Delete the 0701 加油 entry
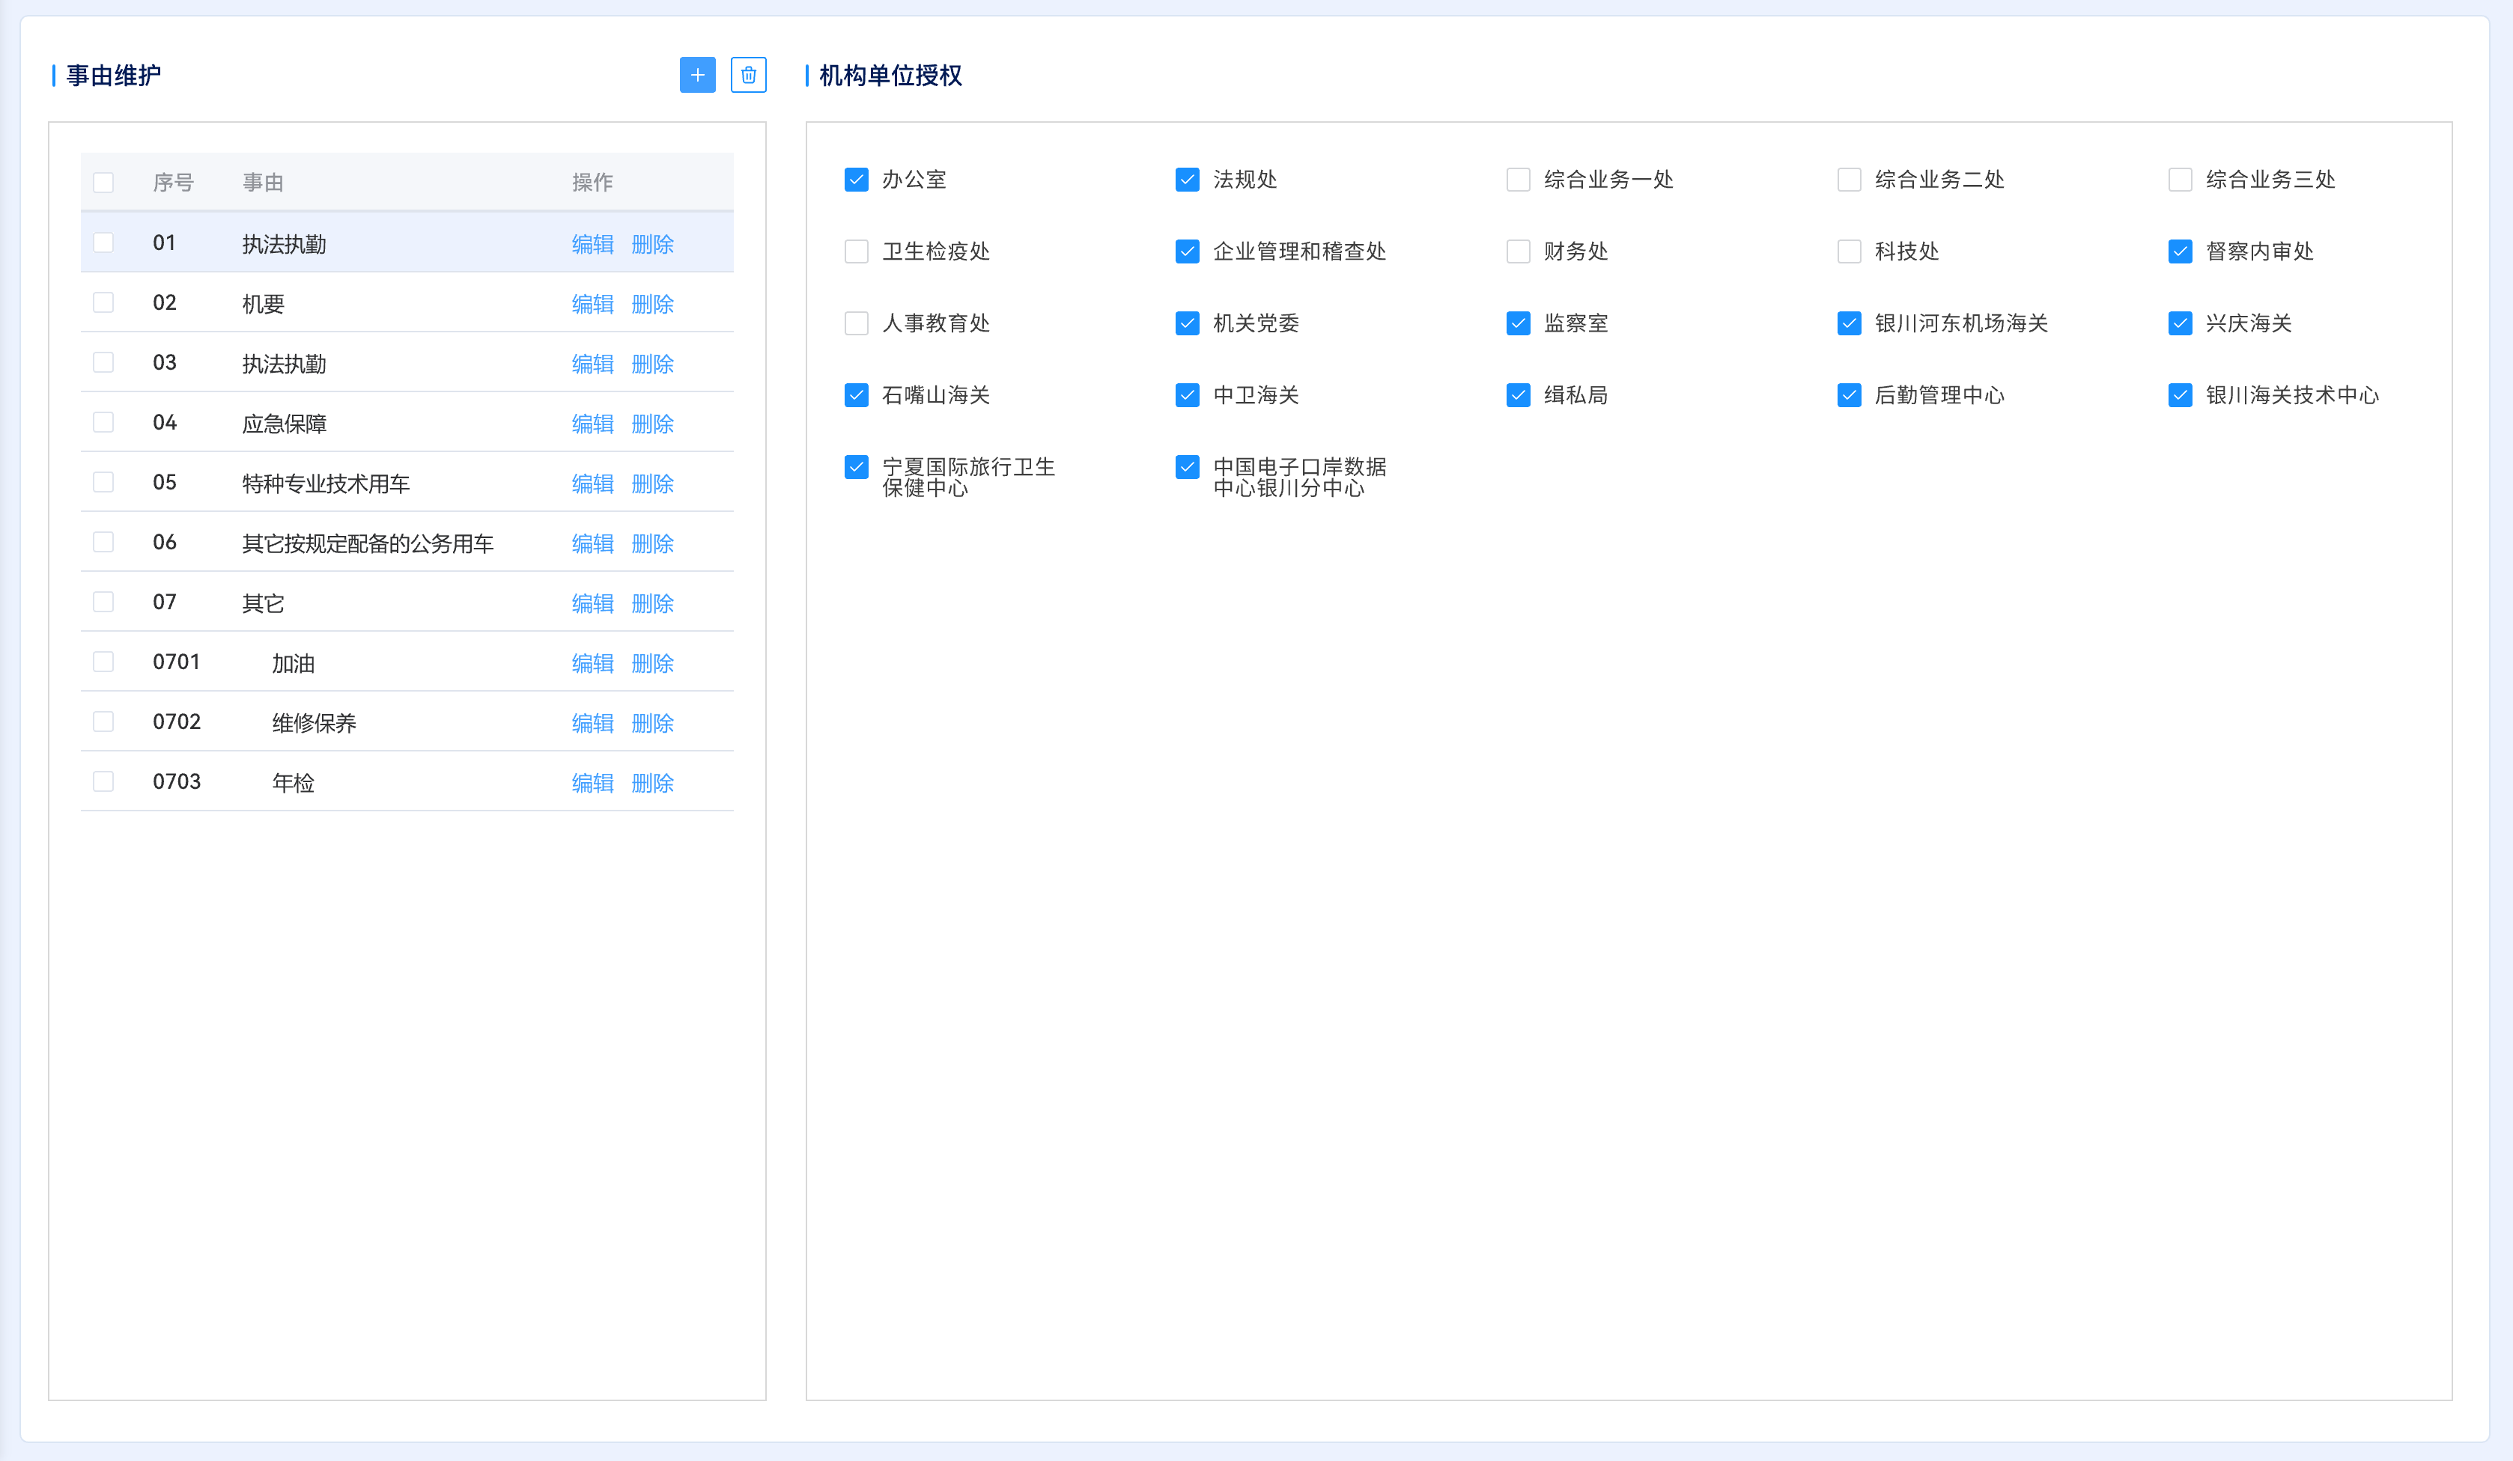2513x1461 pixels. pyautogui.click(x=652, y=662)
